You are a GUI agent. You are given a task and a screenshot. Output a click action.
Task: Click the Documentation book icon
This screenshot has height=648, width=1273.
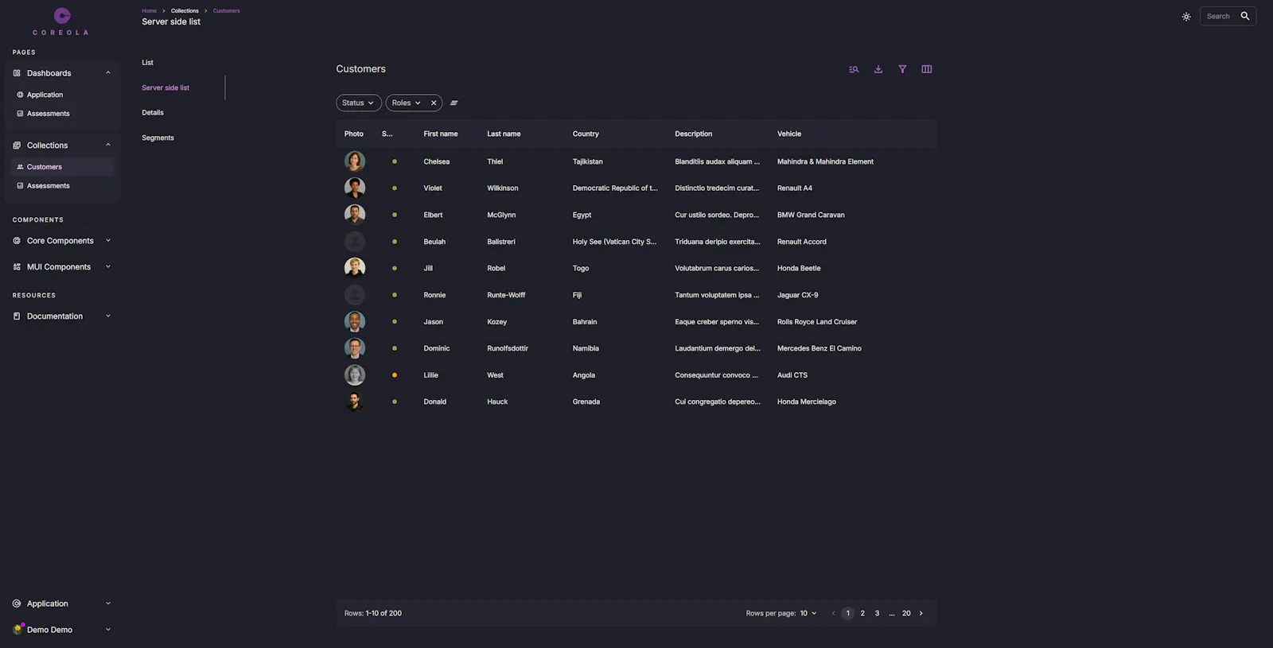click(x=17, y=316)
